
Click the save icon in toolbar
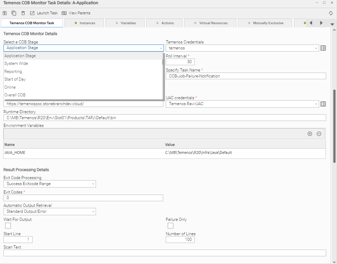coord(5,13)
